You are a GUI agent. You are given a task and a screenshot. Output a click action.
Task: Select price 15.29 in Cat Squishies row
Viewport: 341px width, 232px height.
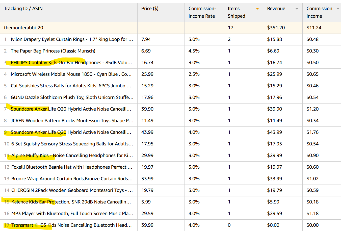tap(147, 86)
